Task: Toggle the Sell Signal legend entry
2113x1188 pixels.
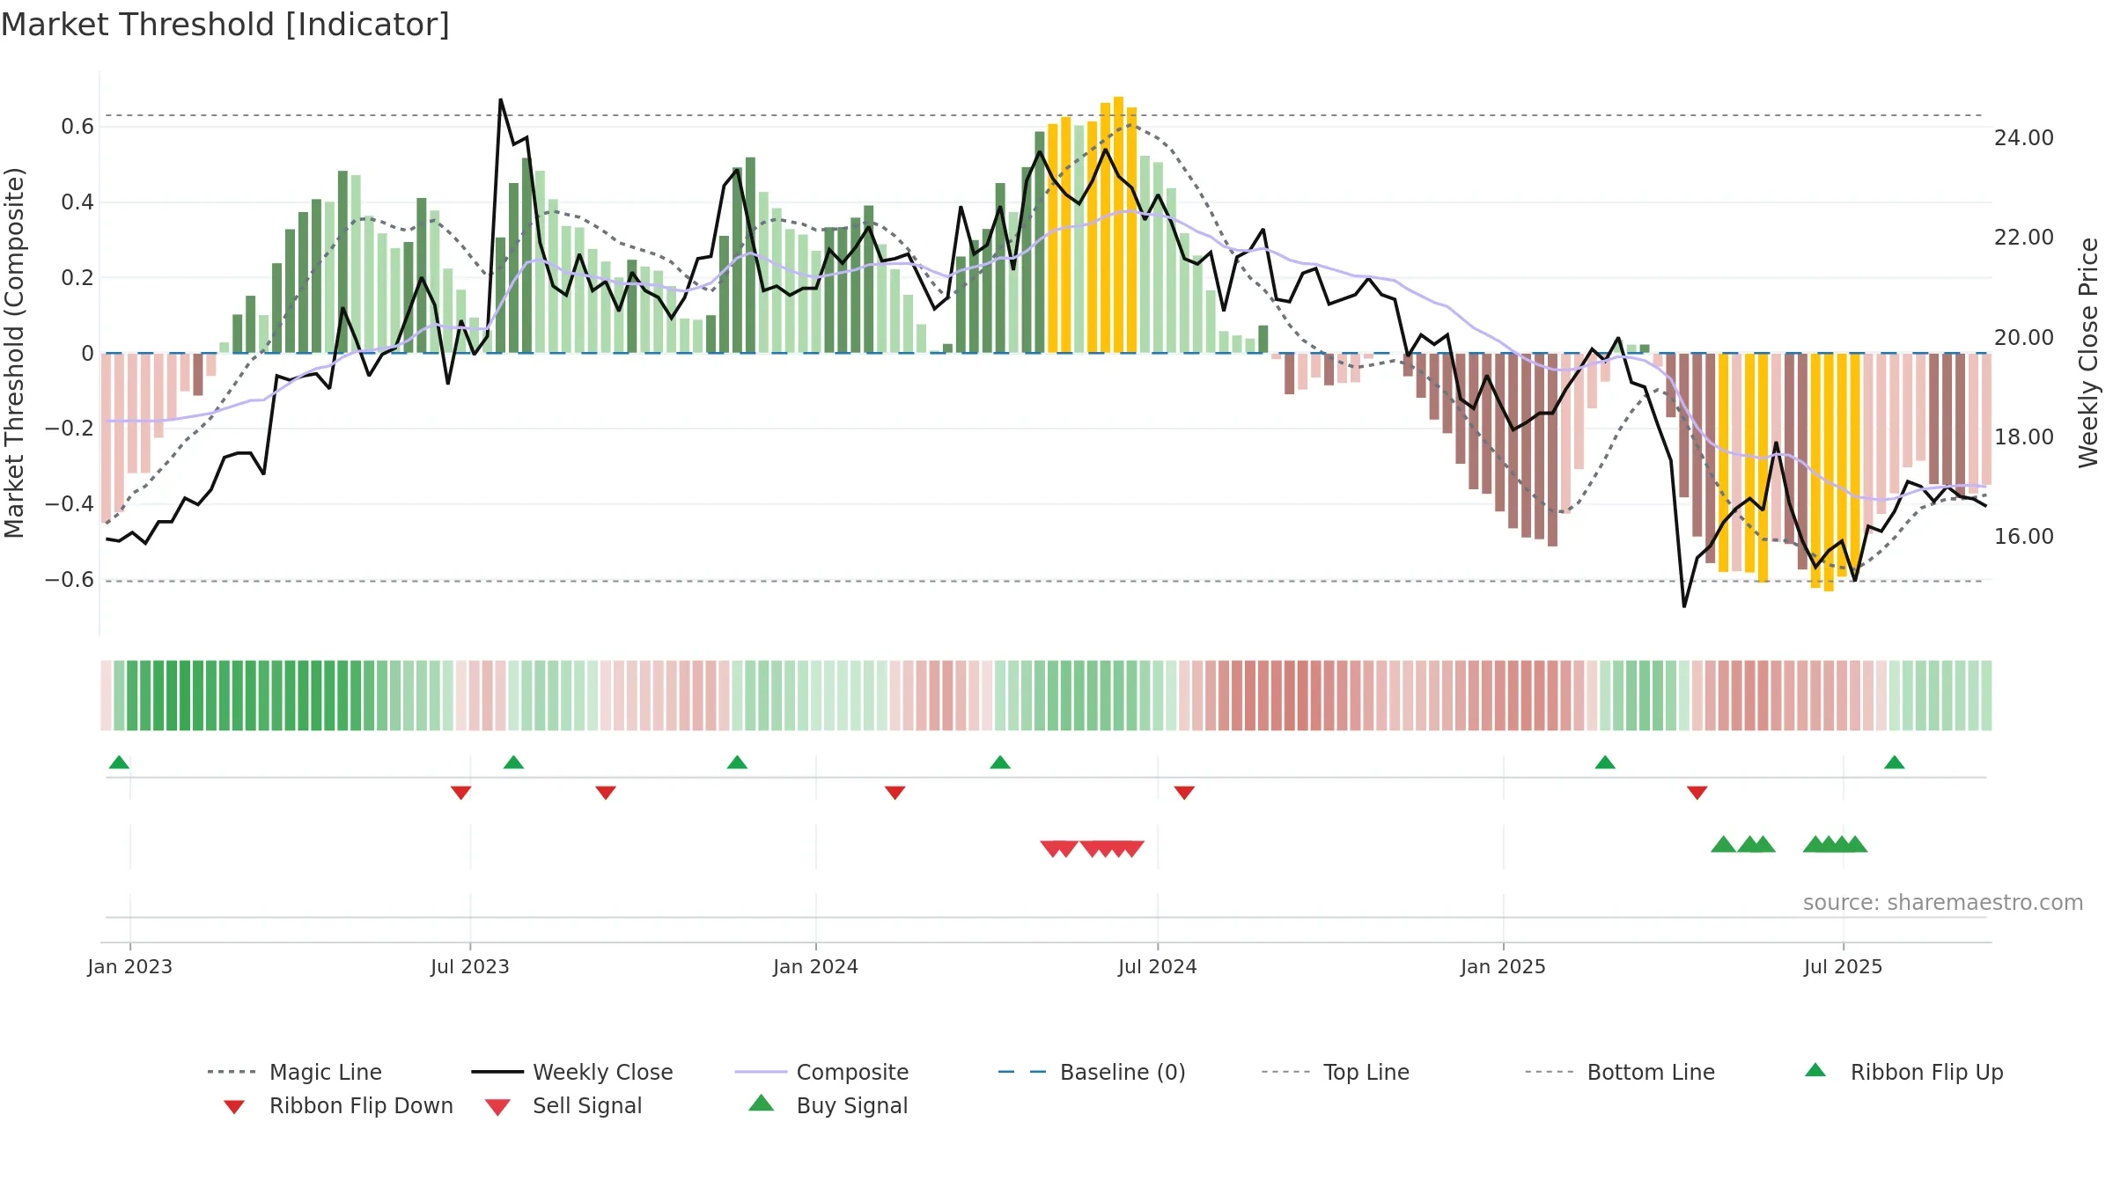Action: pos(563,1105)
